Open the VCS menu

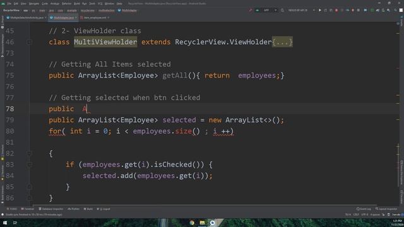pyautogui.click(x=100, y=4)
